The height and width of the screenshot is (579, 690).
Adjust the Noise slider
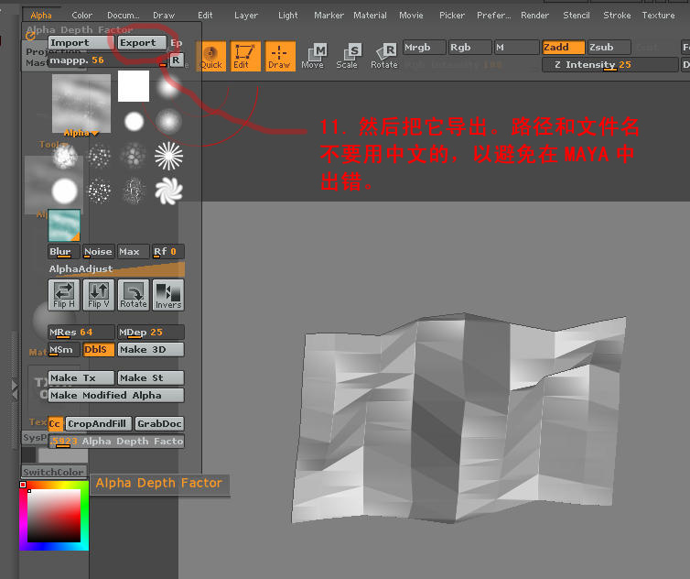point(98,252)
